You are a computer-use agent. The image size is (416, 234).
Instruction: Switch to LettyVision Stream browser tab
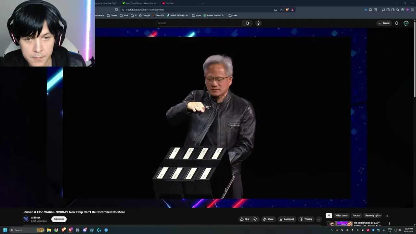pyautogui.click(x=140, y=3)
